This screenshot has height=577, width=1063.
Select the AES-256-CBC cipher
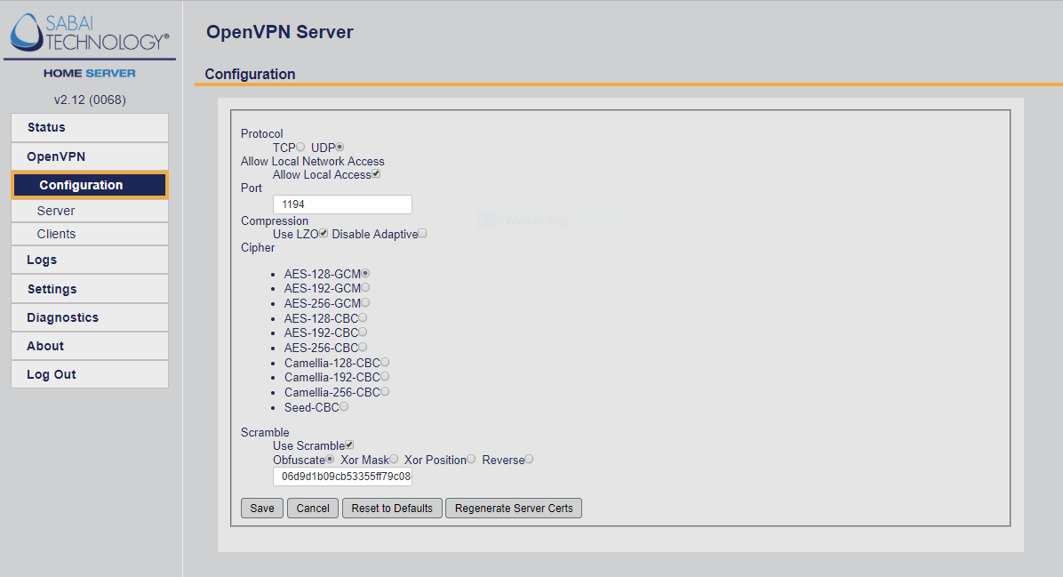(x=363, y=347)
